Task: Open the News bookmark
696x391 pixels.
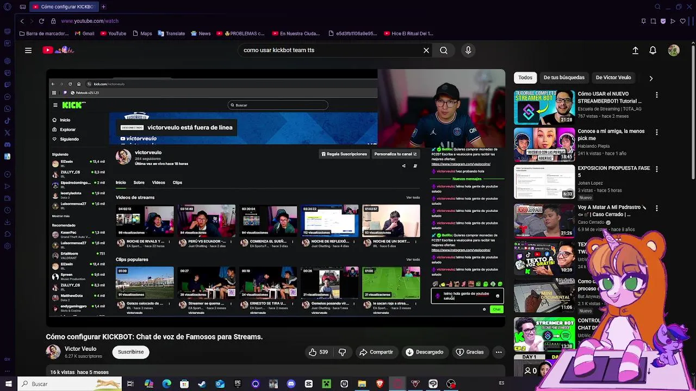Action: tap(201, 34)
